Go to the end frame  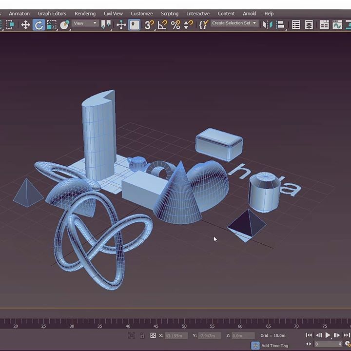click(x=347, y=335)
